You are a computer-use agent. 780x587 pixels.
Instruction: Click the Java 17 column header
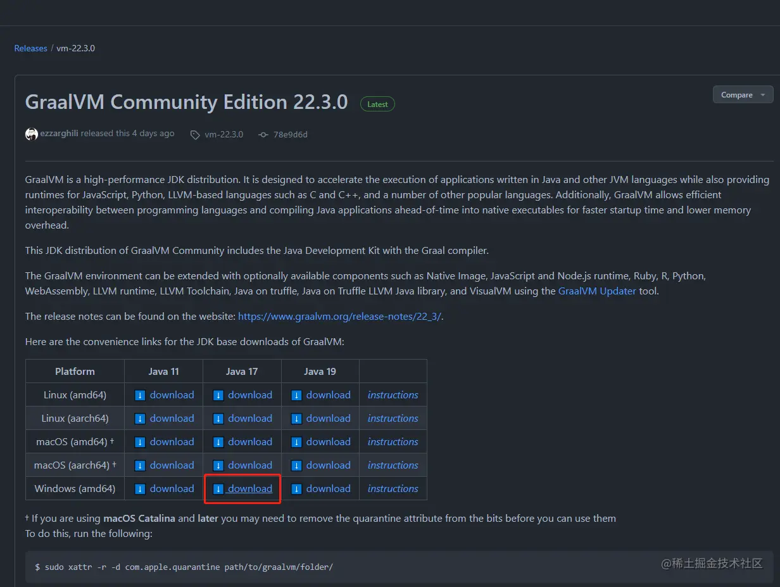pyautogui.click(x=242, y=372)
